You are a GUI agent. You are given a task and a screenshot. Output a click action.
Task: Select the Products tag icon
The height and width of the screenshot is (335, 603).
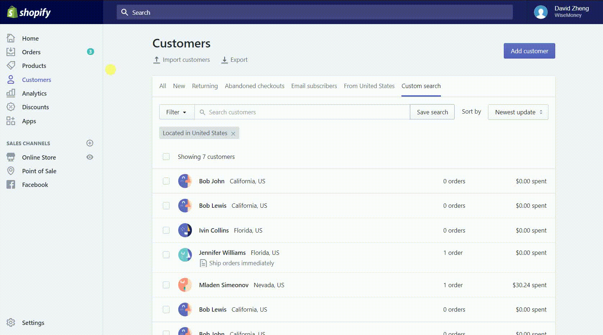11,65
